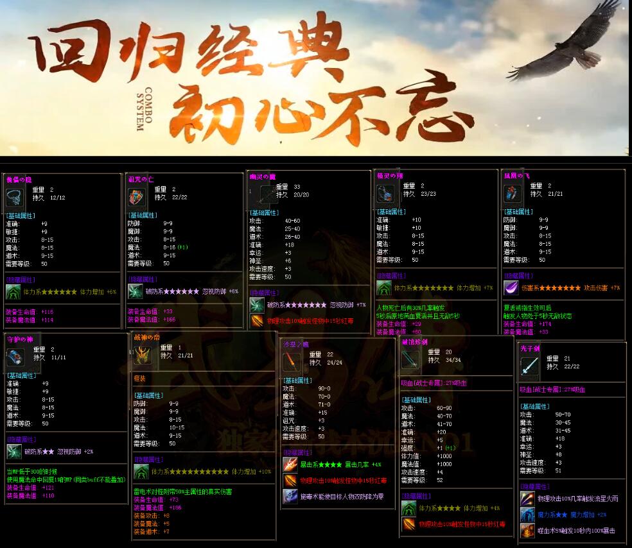Select the 光子剑 glowing sword icon
This screenshot has height=548, width=632.
[x=530, y=366]
